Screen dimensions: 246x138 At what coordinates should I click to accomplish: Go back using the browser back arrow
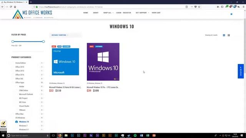point(3,7)
